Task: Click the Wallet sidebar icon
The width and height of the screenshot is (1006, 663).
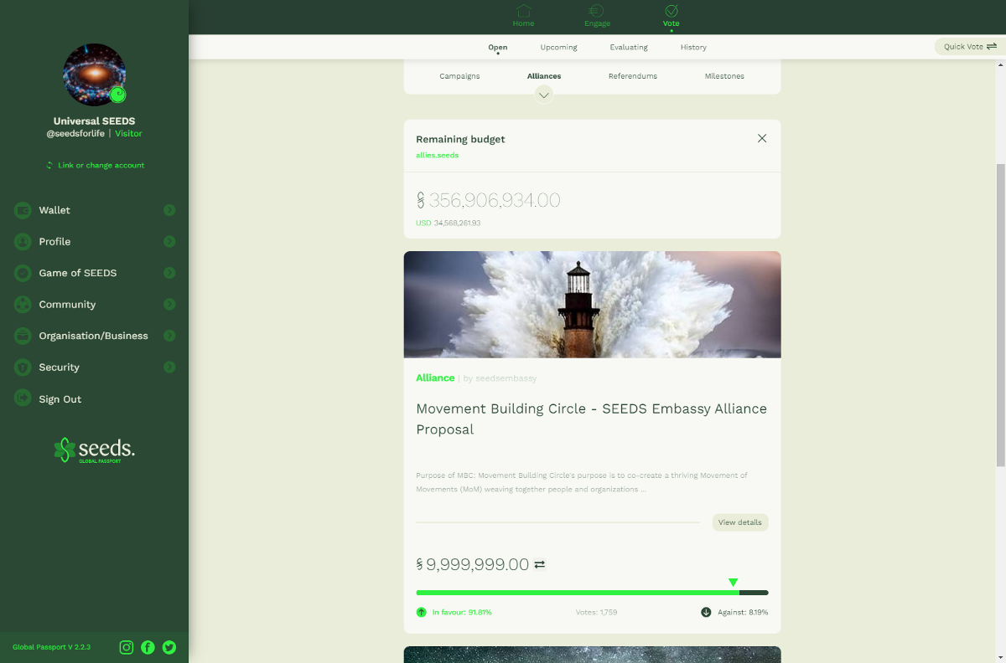Action: tap(23, 210)
